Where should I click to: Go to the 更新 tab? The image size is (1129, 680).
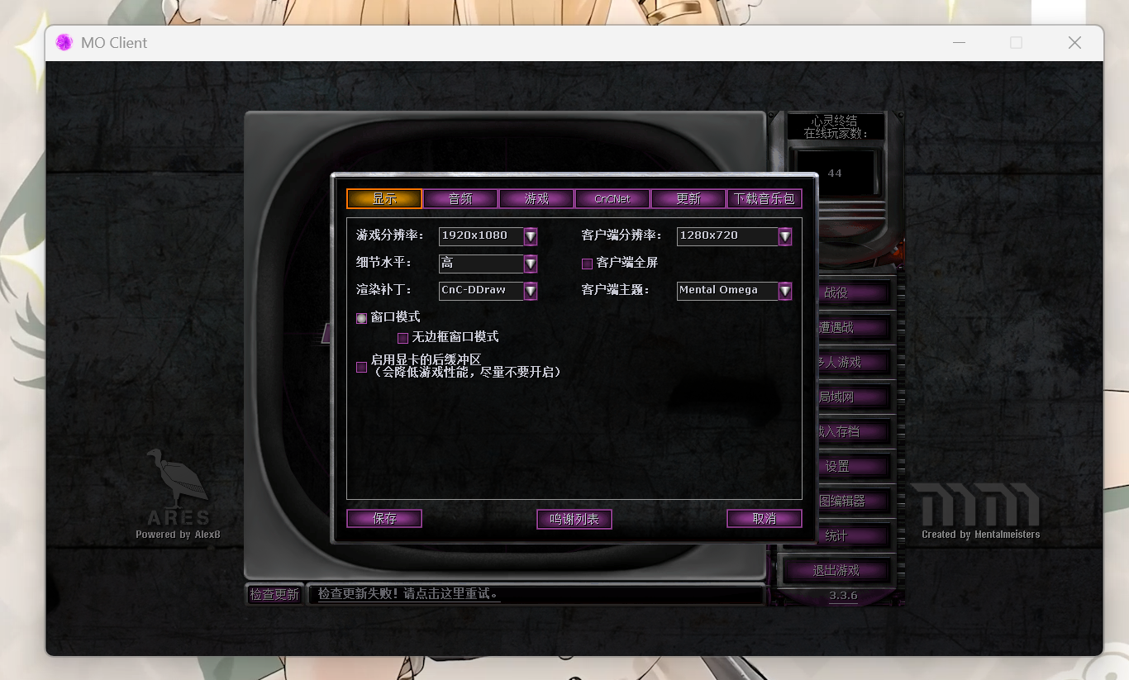point(688,199)
